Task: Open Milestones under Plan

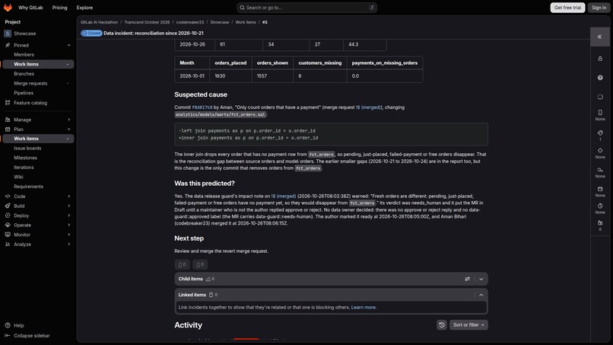Action: [25, 158]
